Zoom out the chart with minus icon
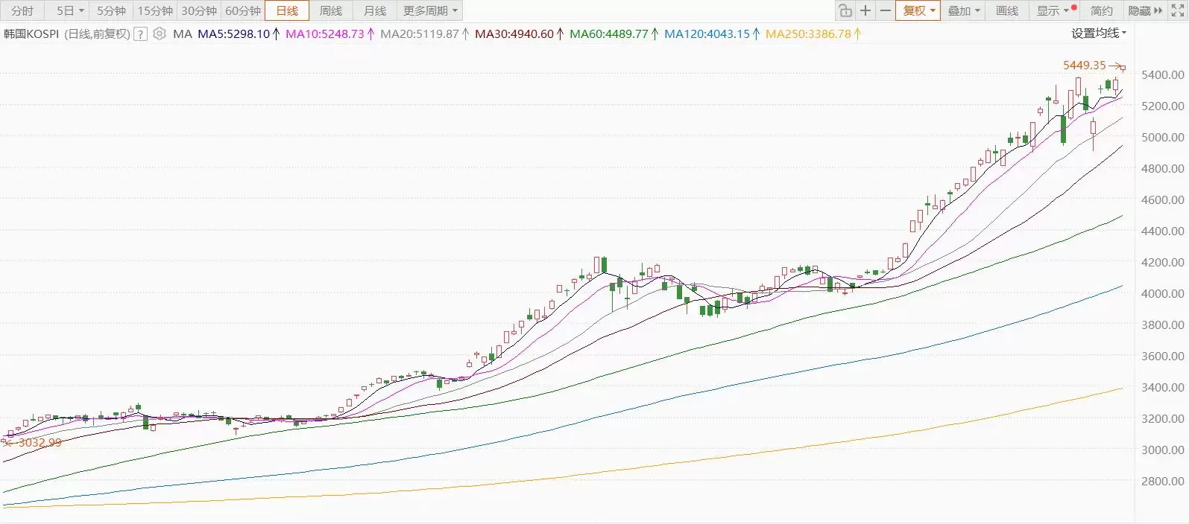The height and width of the screenshot is (524, 1189). 885,10
